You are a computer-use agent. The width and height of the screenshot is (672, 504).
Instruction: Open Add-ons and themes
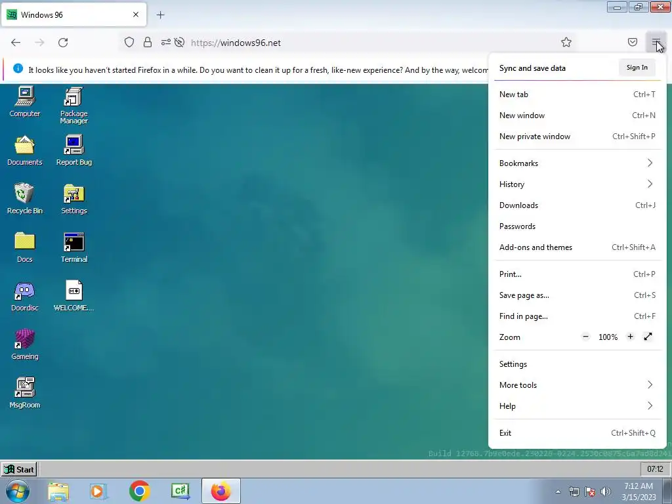point(577,247)
